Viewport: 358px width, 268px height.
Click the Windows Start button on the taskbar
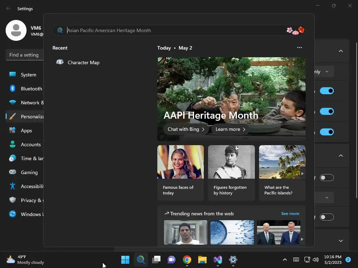coord(125,260)
